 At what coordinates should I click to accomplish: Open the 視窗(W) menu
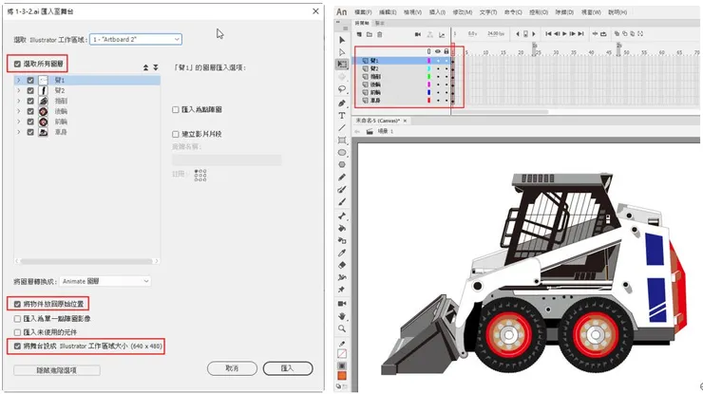(x=591, y=12)
